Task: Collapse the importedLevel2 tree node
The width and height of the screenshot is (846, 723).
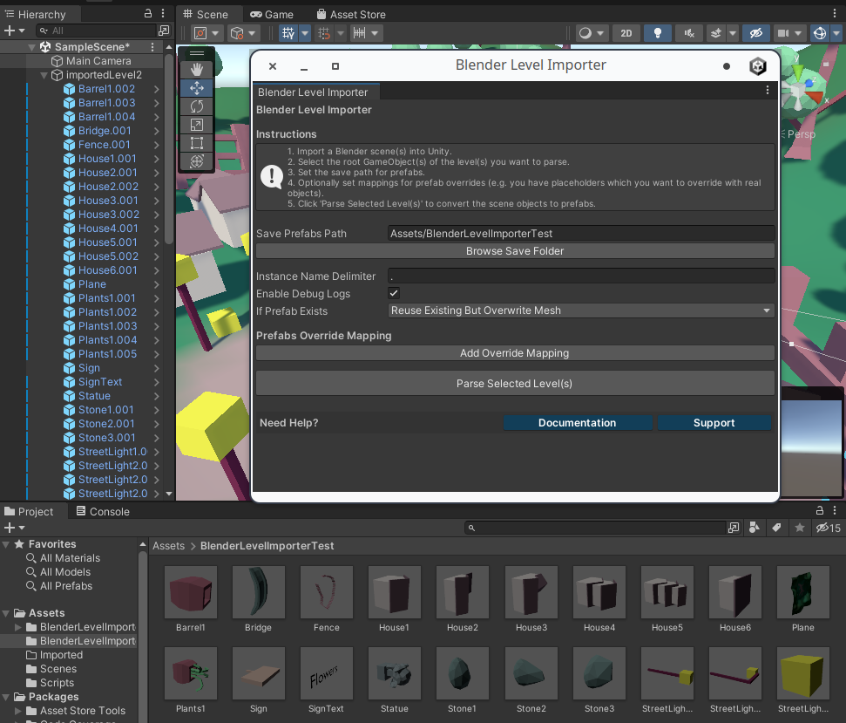Action: click(44, 75)
